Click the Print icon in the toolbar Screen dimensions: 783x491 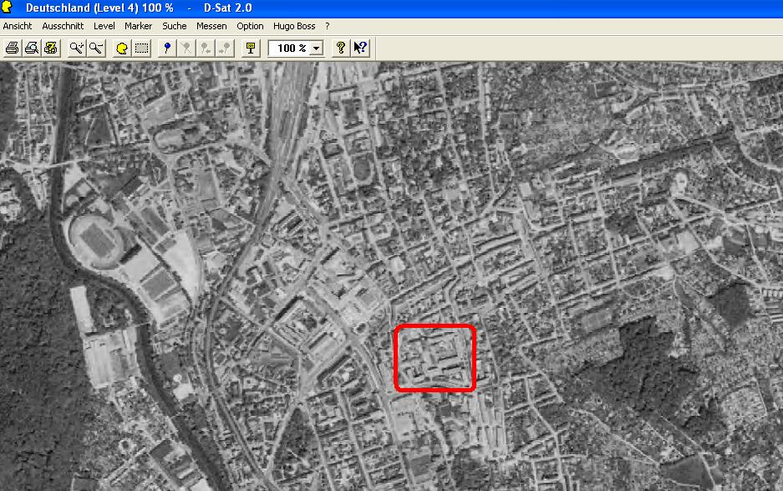[x=13, y=48]
